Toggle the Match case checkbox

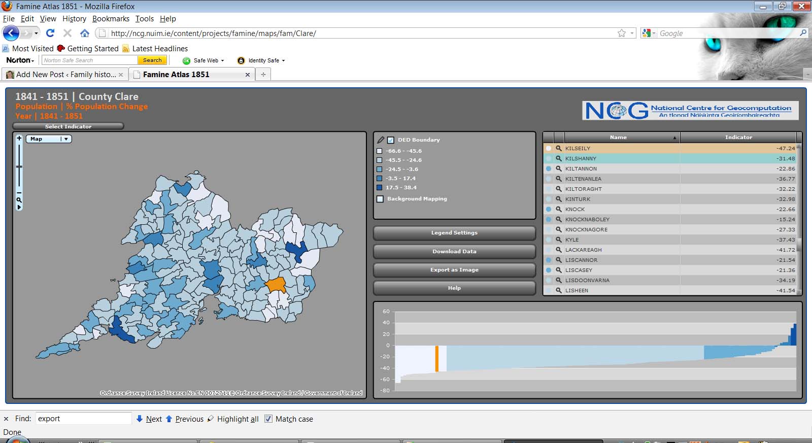(x=268, y=419)
